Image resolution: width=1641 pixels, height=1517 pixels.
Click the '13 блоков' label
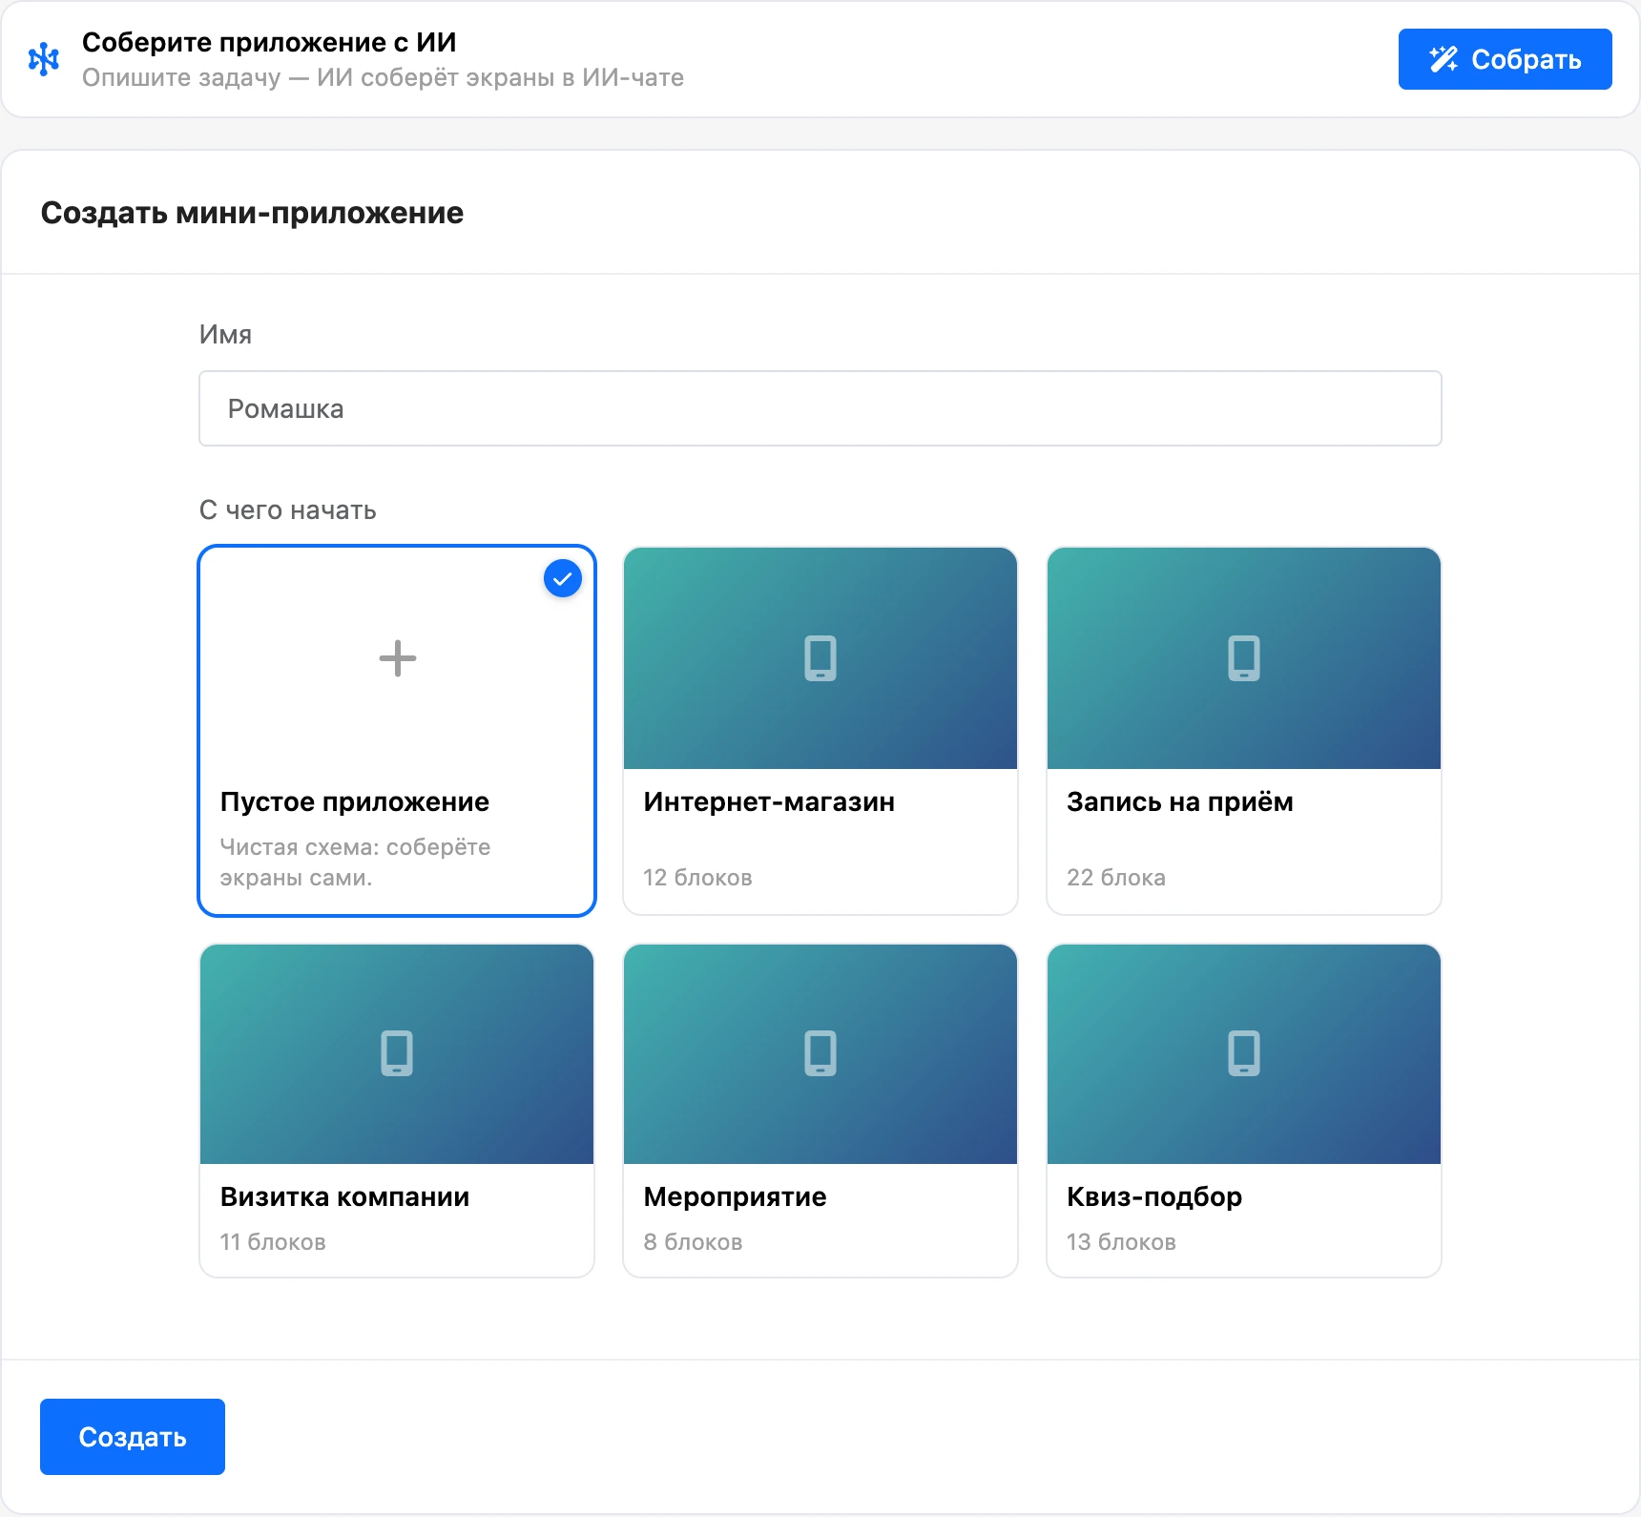(1121, 1242)
